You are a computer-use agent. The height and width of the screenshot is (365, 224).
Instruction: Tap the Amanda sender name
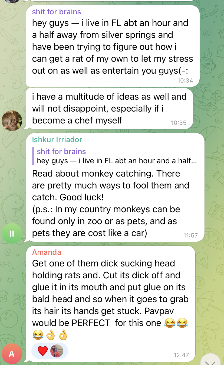[x=47, y=252]
